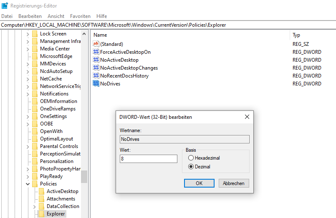Open the Ansicht menu
The width and height of the screenshot is (336, 218).
coord(56,16)
